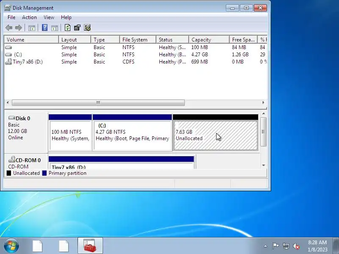Open the View menu
Screen dimensions: 339x254
click(49, 17)
